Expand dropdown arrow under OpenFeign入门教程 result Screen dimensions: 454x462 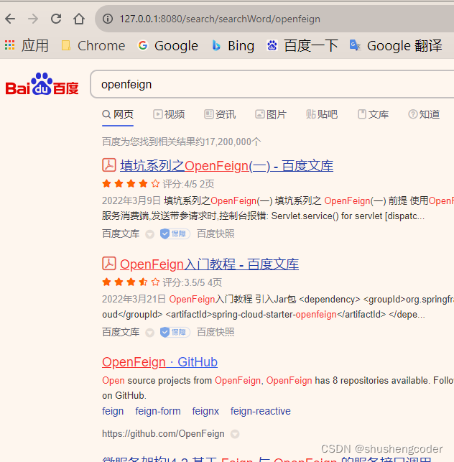click(x=149, y=333)
